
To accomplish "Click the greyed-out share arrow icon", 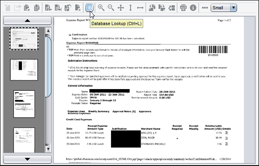I will coord(18,8).
